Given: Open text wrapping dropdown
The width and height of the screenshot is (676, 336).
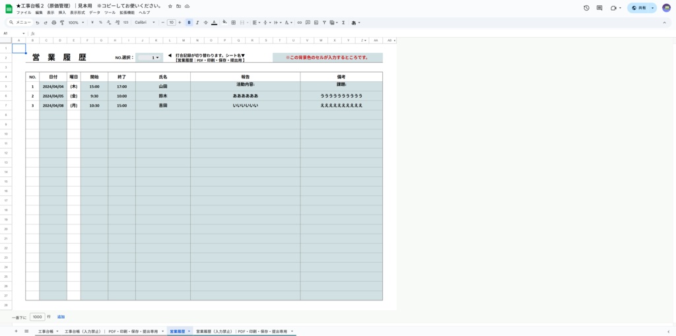Looking at the screenshot, I should coord(278,22).
